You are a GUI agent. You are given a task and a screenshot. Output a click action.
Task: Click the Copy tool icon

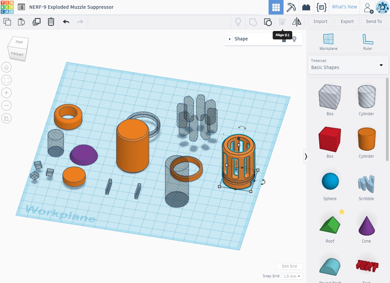pyautogui.click(x=7, y=22)
